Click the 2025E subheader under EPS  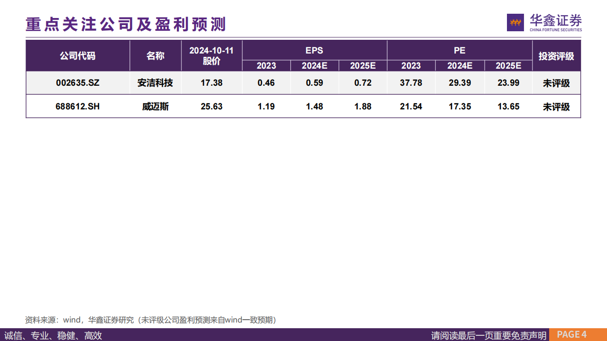tap(363, 66)
